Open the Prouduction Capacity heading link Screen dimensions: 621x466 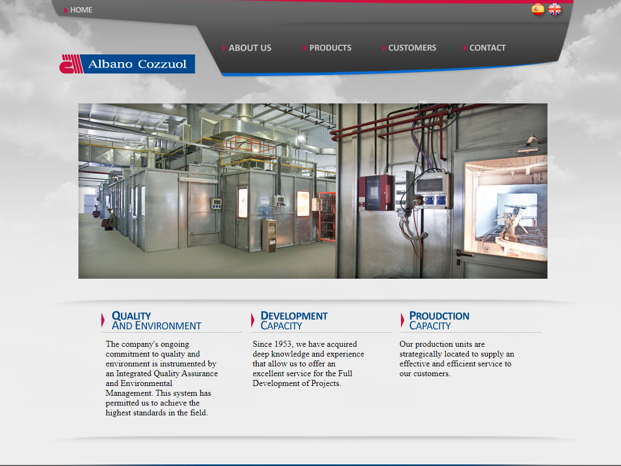[x=439, y=321]
